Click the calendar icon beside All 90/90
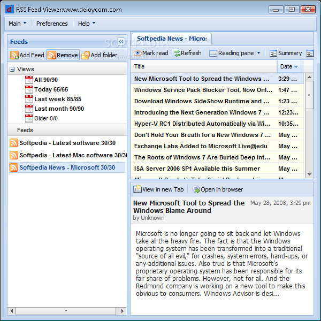 (29, 80)
